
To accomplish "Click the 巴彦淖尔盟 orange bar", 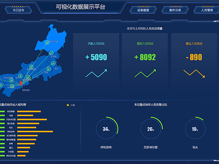I will pyautogui.click(x=32, y=119).
